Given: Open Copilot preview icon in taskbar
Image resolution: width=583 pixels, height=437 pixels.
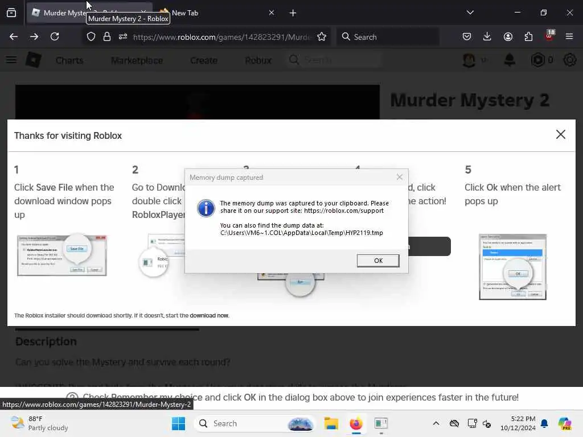Looking at the screenshot, I should click(565, 423).
